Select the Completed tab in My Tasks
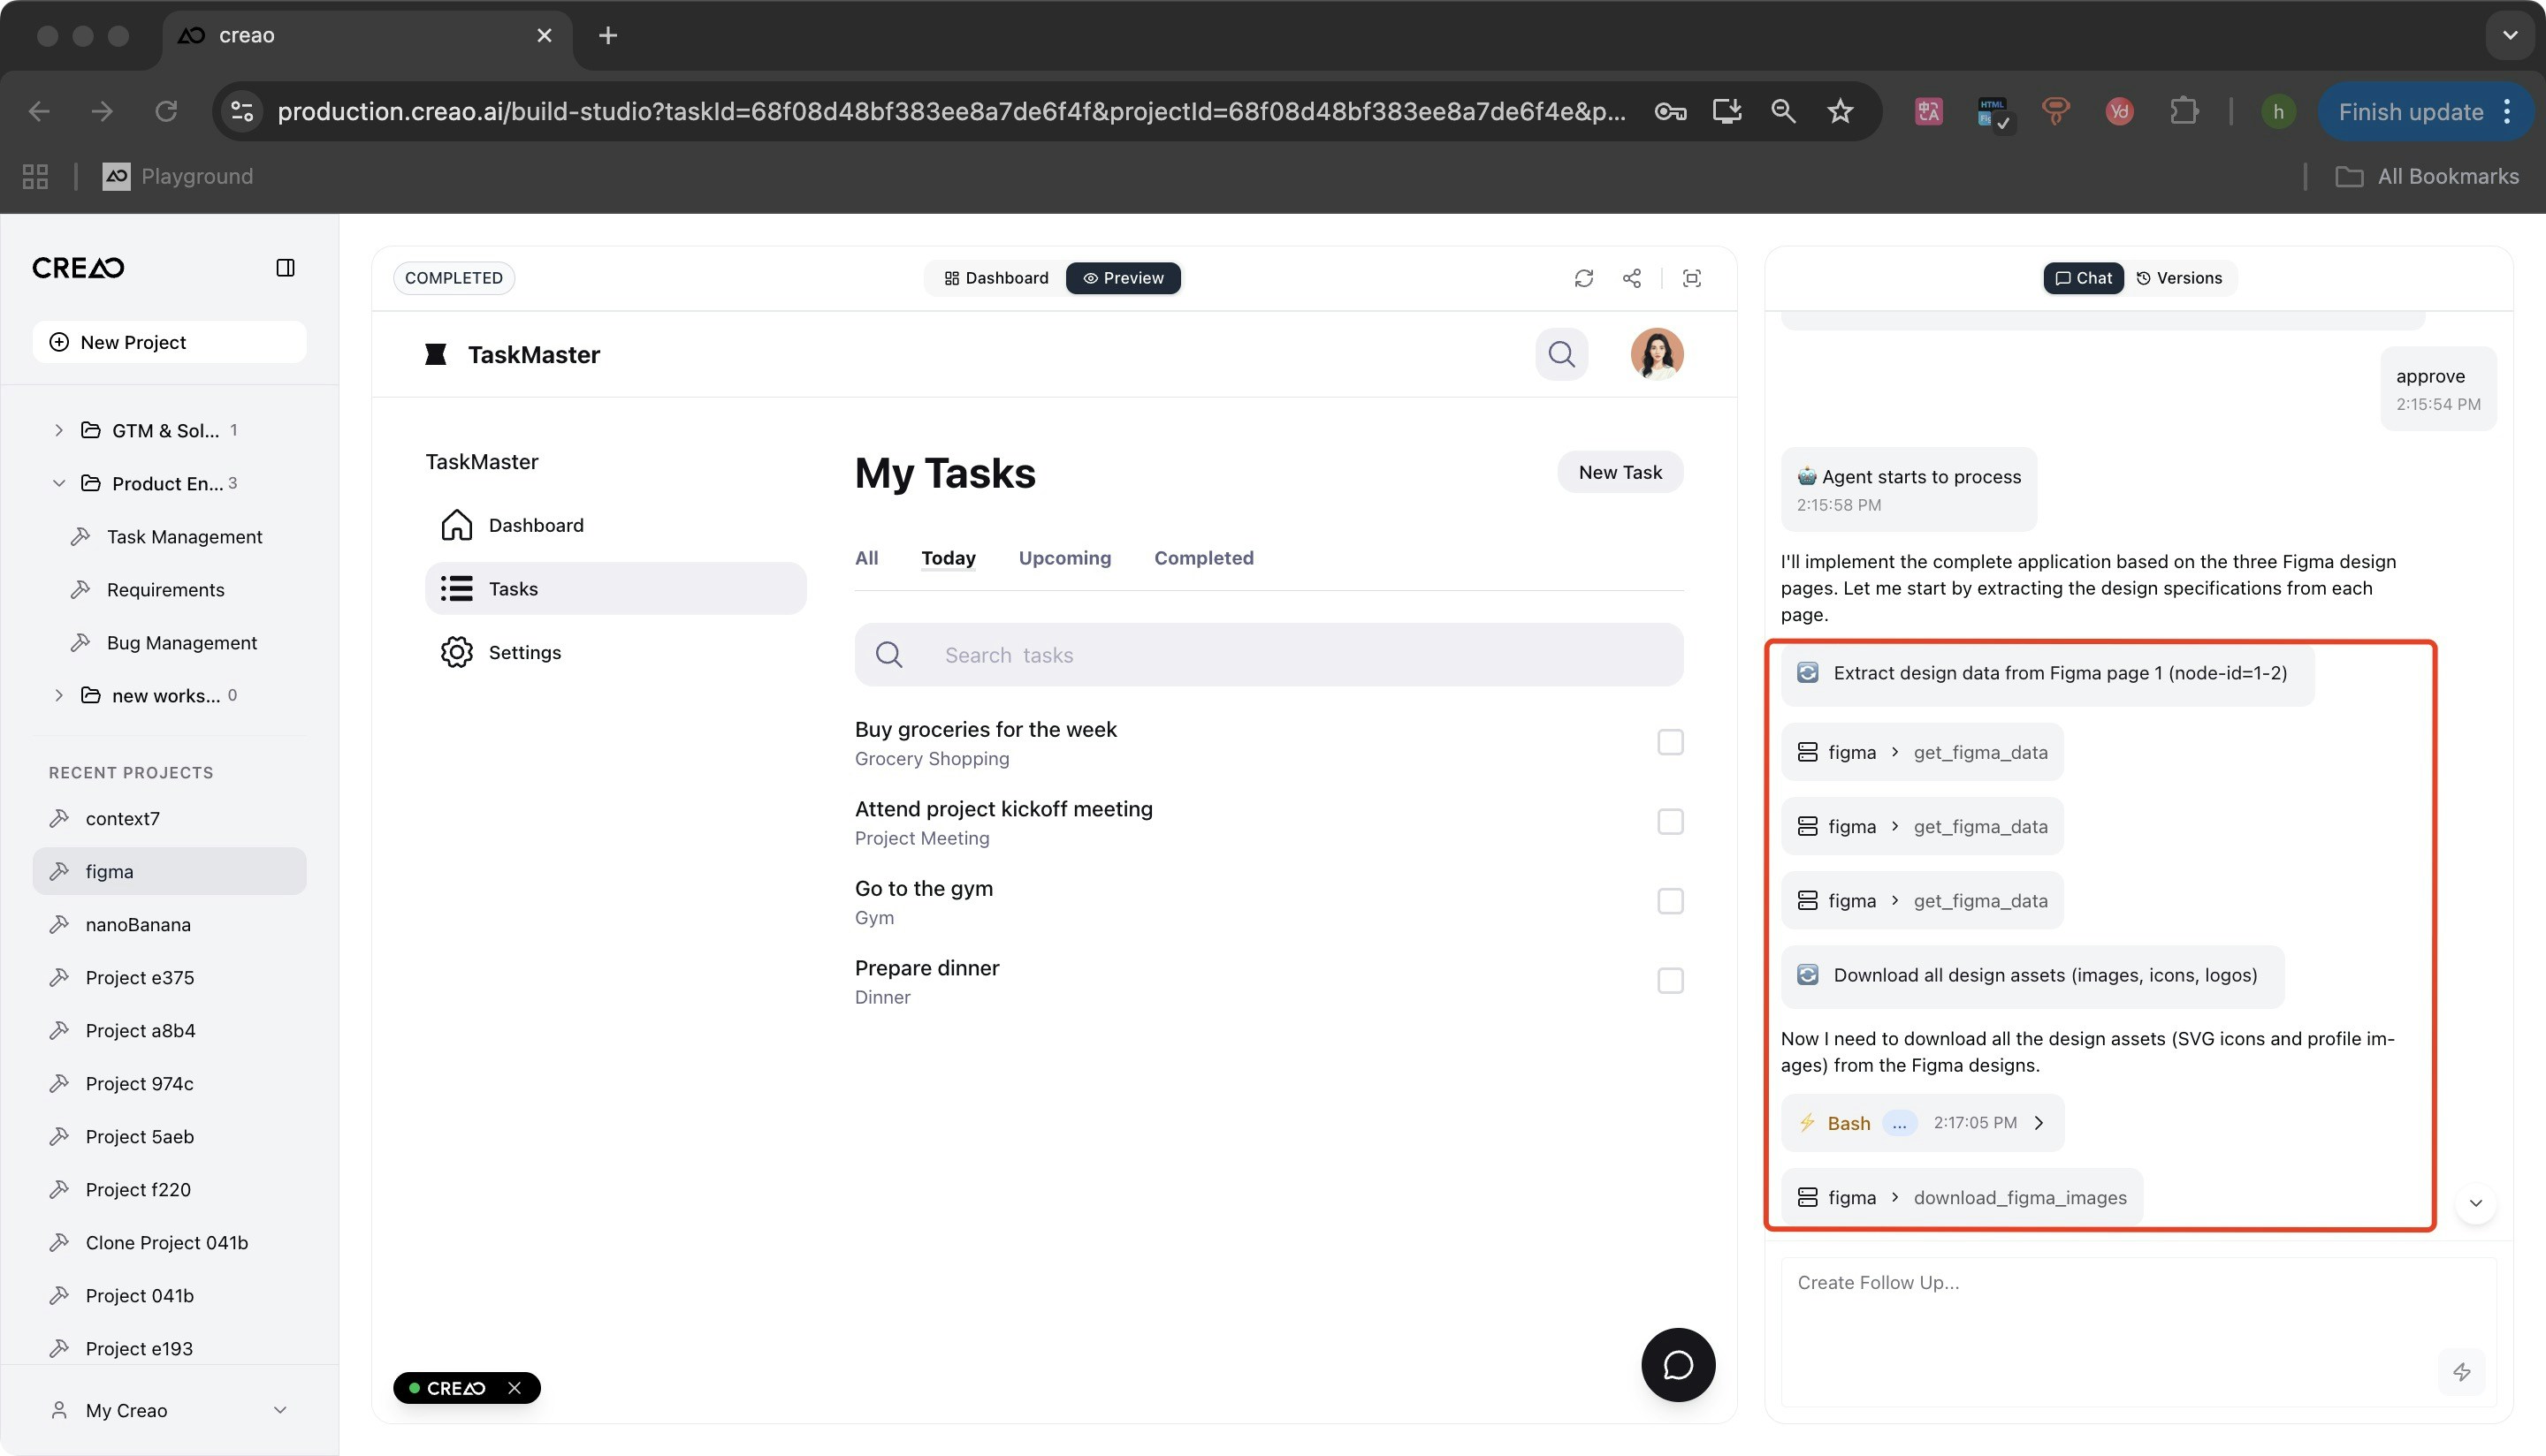This screenshot has width=2546, height=1456. (x=1203, y=557)
